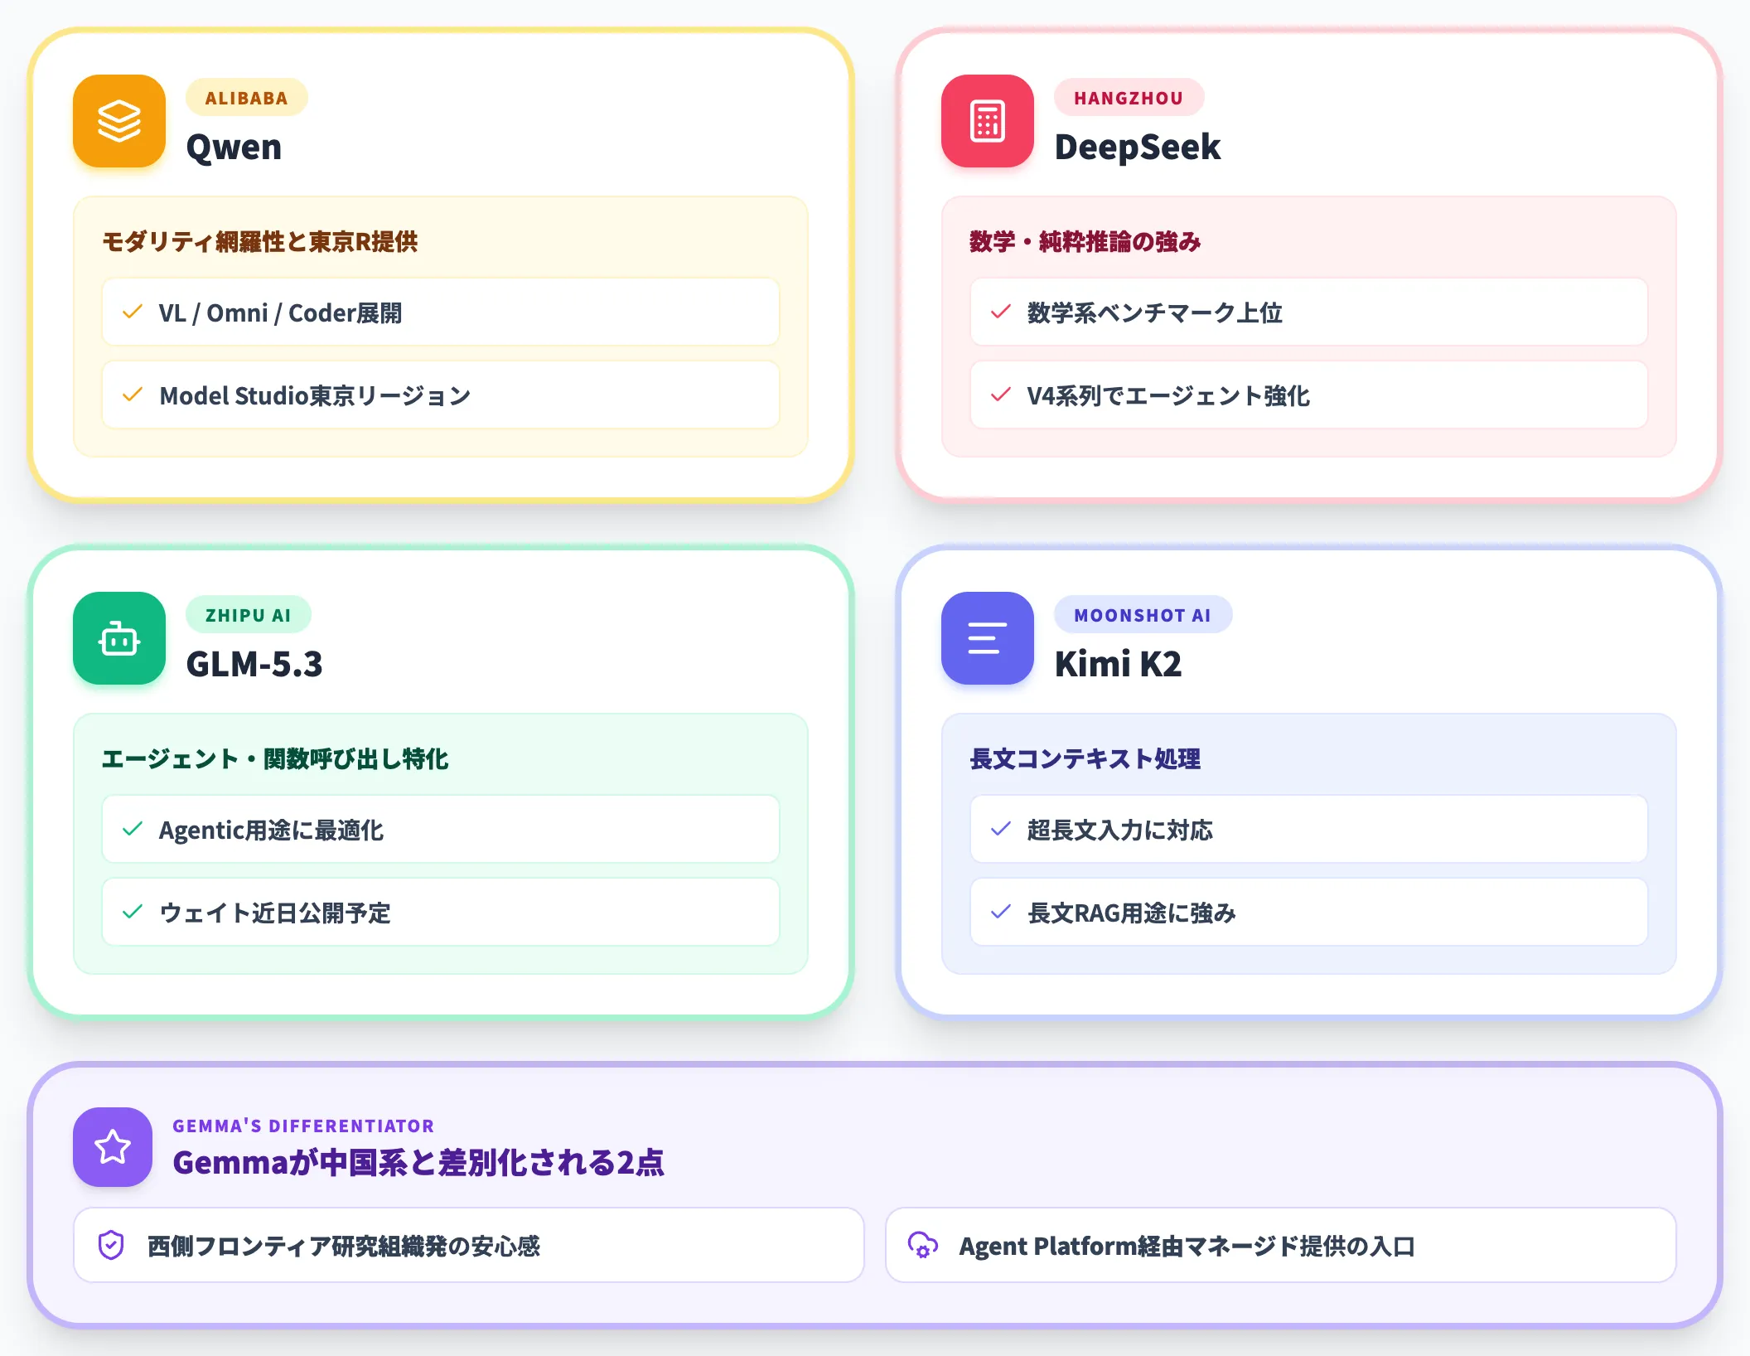Click the ZHIPU AI badge

coord(249,615)
